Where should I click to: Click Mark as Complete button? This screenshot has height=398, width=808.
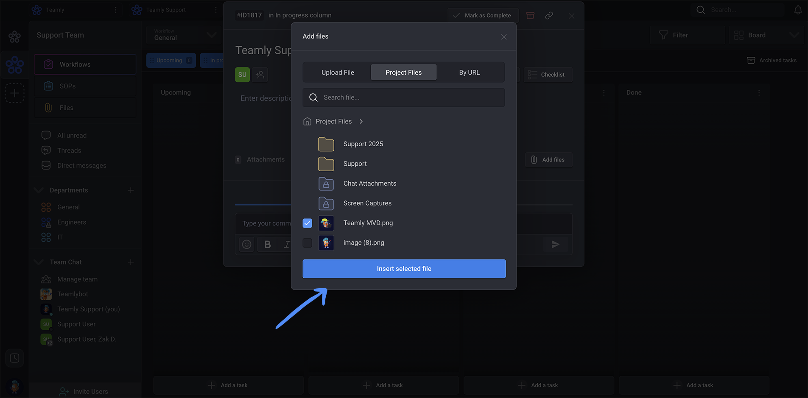[x=483, y=15]
